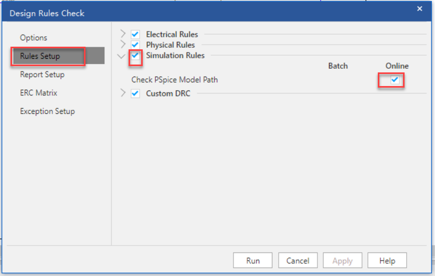This screenshot has width=435, height=276.
Task: Click the Run button
Action: pyautogui.click(x=253, y=260)
